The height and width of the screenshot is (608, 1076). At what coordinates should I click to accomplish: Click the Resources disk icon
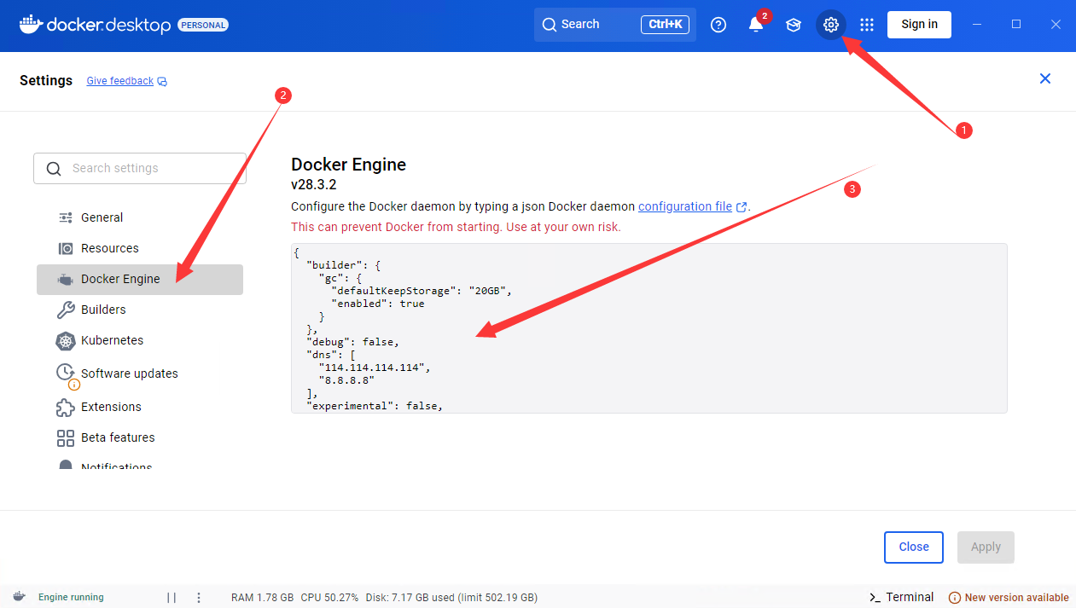[x=66, y=248]
